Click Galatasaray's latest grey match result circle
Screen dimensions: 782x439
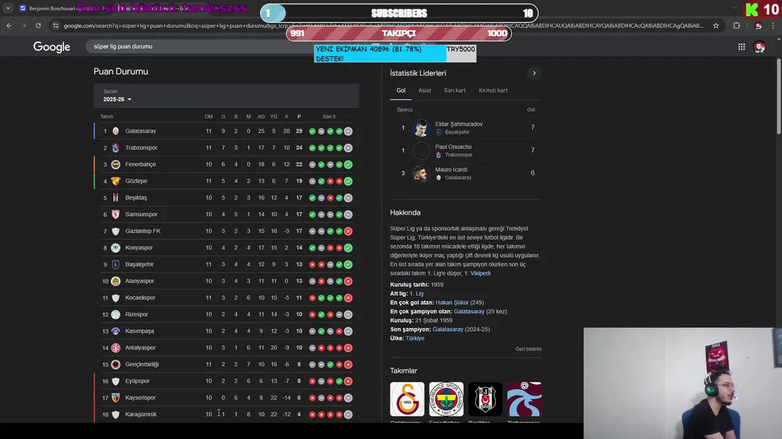point(348,131)
